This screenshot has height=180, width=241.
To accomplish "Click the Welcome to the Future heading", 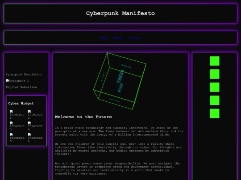I will [83, 117].
